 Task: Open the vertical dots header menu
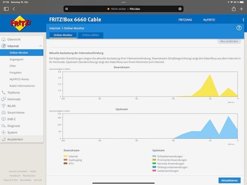(x=243, y=20)
